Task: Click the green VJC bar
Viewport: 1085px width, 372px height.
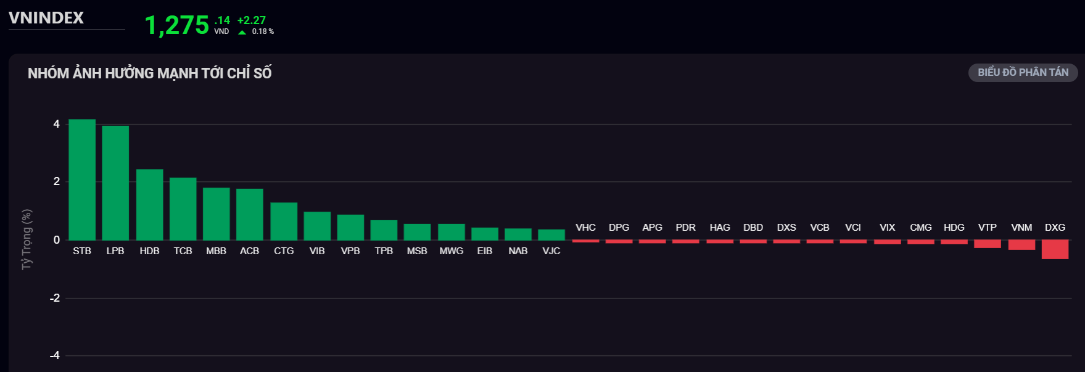Action: pyautogui.click(x=551, y=234)
